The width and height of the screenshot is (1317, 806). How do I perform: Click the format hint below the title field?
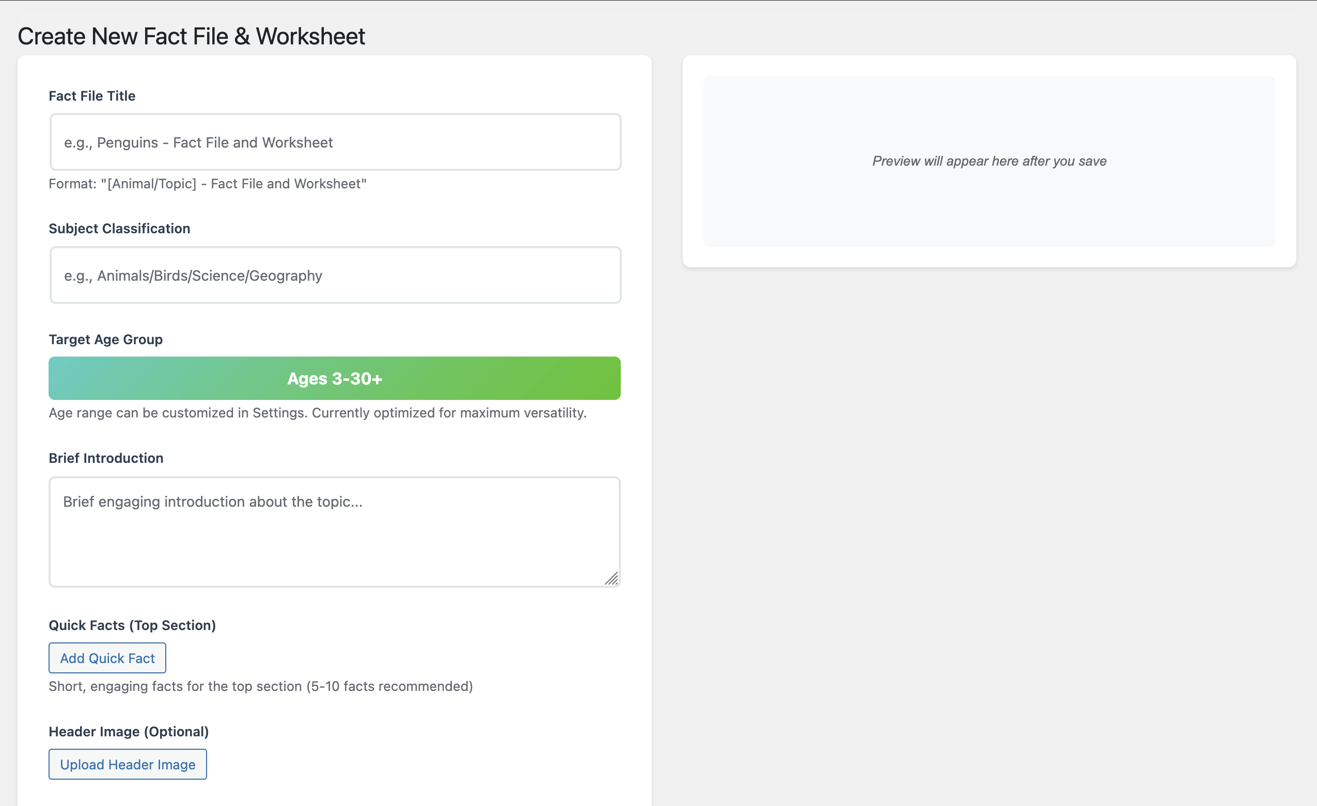click(208, 183)
